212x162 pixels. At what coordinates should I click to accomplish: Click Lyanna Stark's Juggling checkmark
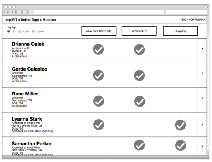coord(180,125)
